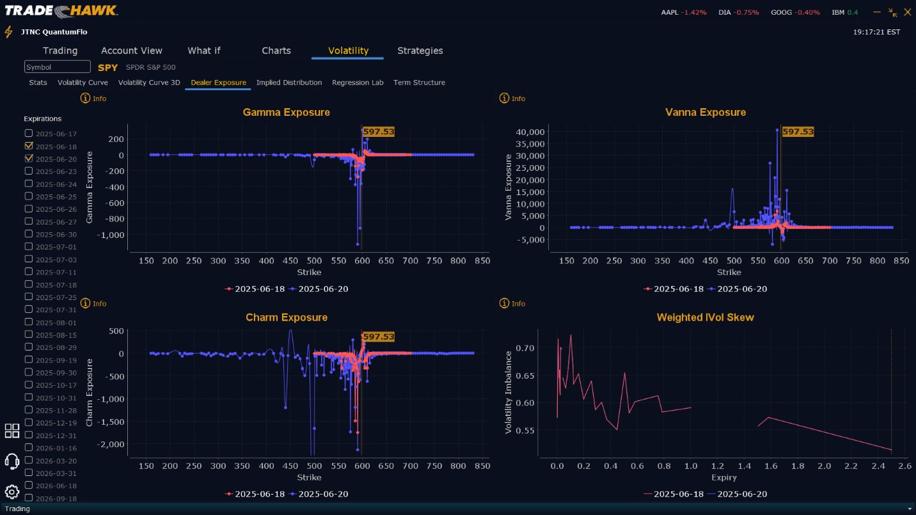Open Info icon above Vanna Exposure chart
Viewport: 916px width, 515px height.
pyautogui.click(x=504, y=99)
